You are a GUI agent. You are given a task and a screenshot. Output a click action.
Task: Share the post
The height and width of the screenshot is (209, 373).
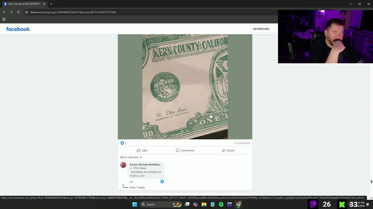pyautogui.click(x=228, y=150)
